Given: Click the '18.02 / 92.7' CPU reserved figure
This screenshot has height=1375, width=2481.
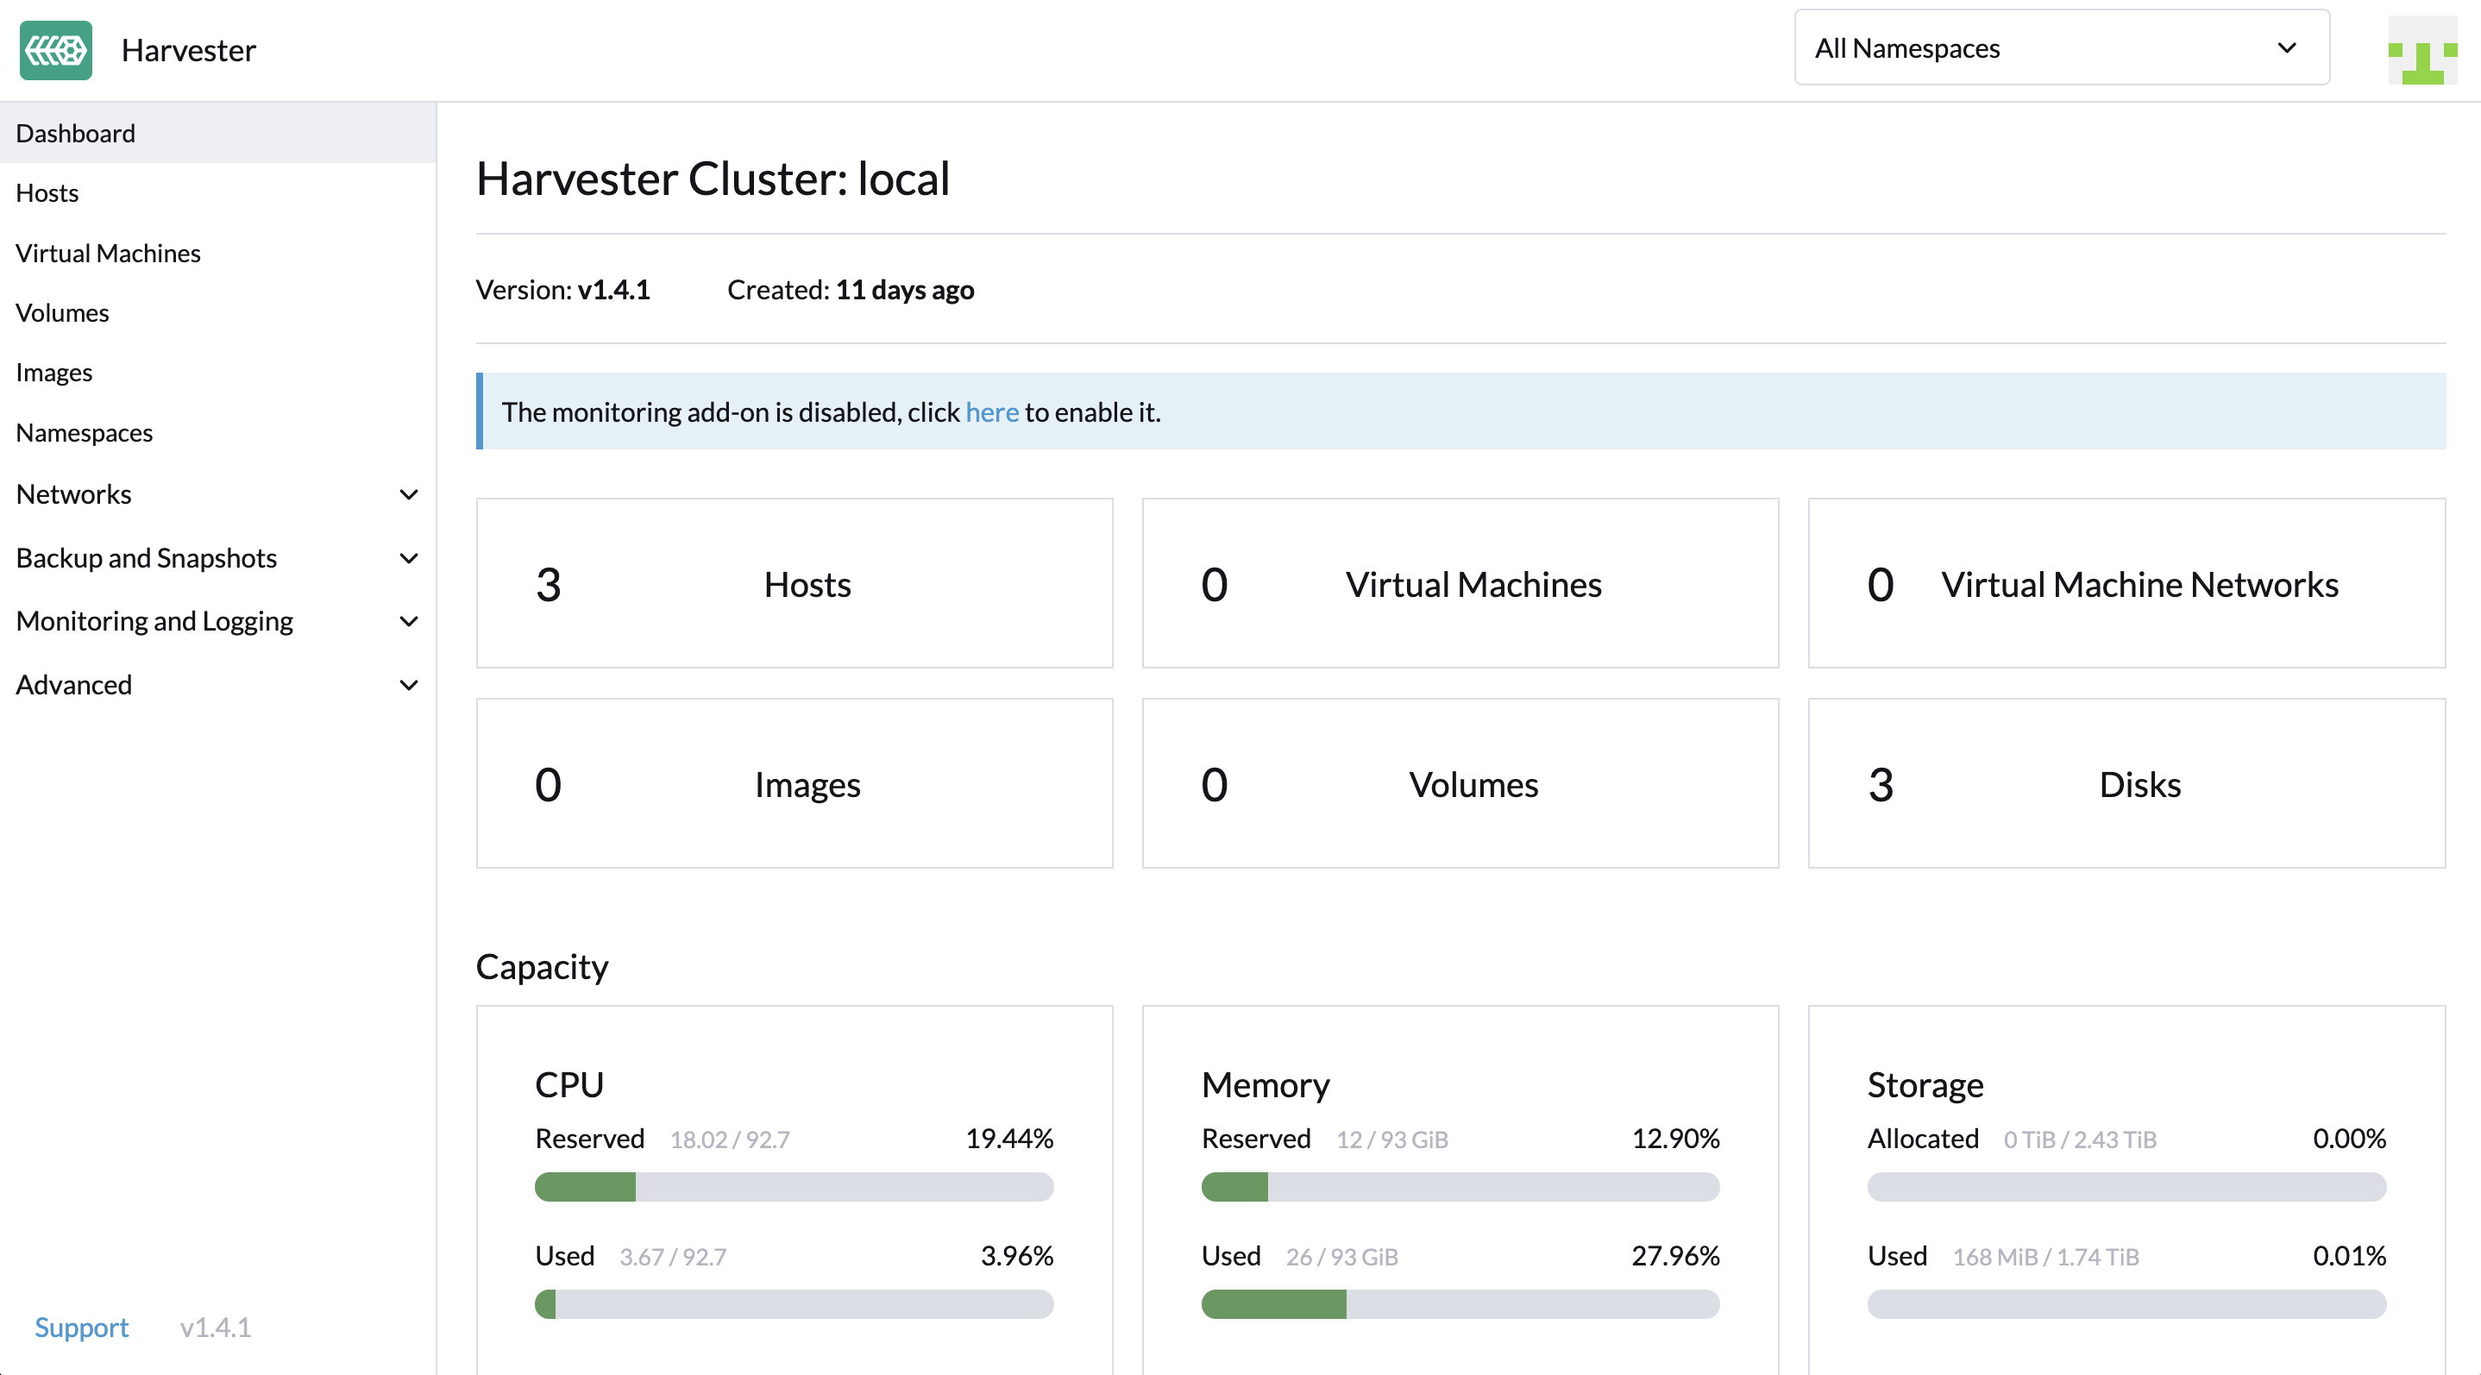Looking at the screenshot, I should point(730,1140).
